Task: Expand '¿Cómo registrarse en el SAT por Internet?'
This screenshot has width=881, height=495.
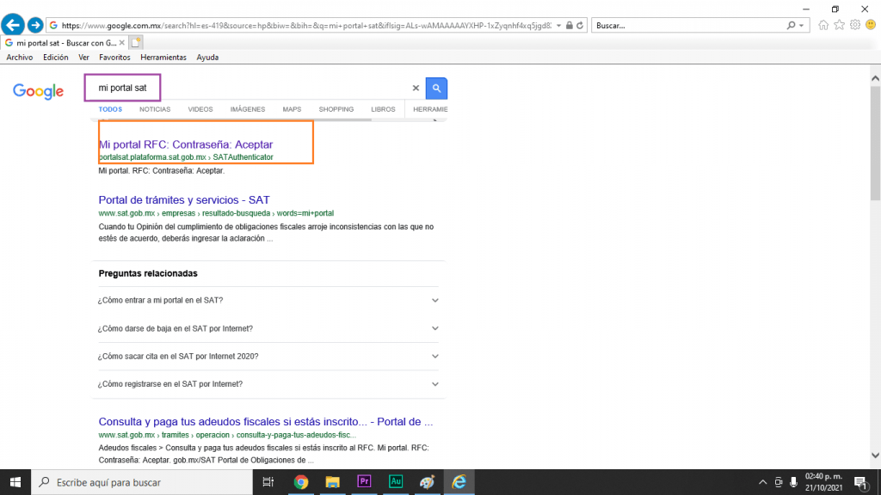Action: pyautogui.click(x=268, y=384)
